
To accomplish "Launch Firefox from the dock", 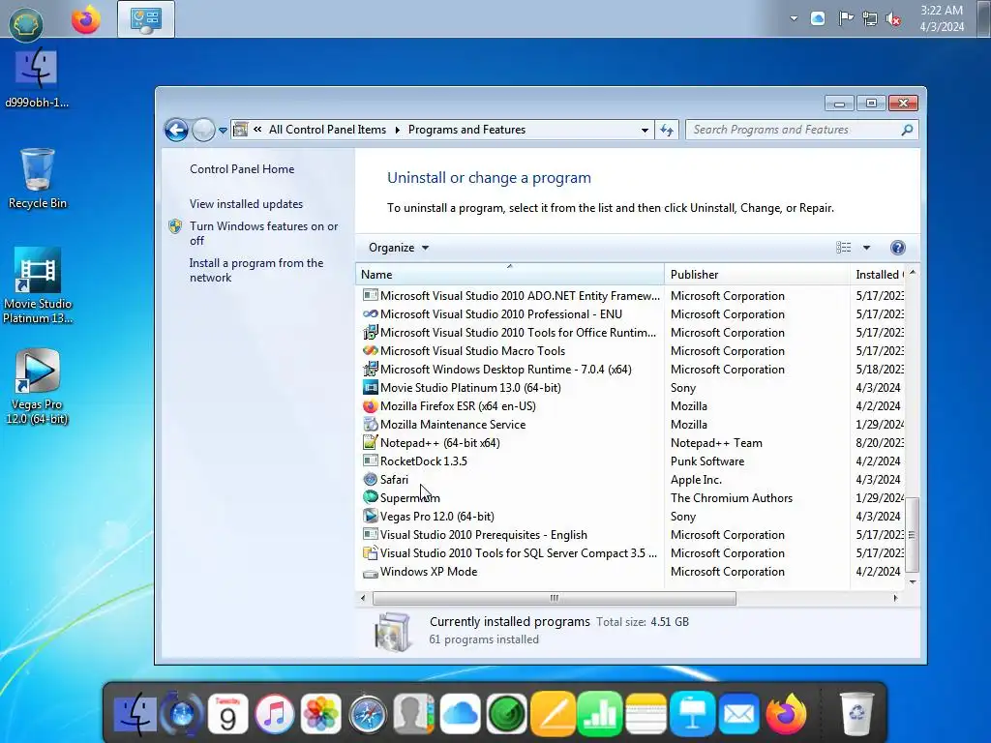I will (x=786, y=715).
